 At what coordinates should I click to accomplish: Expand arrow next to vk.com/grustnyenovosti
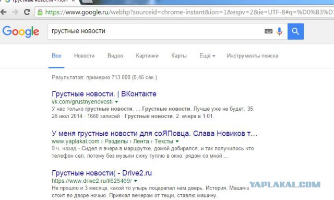(116, 102)
